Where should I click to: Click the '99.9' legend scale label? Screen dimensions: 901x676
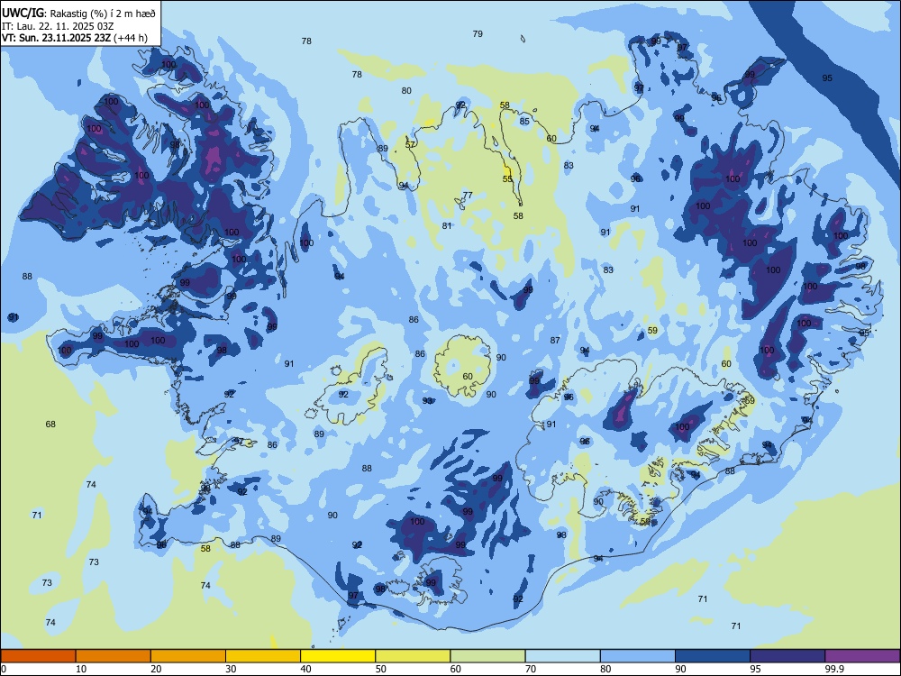pos(834,669)
